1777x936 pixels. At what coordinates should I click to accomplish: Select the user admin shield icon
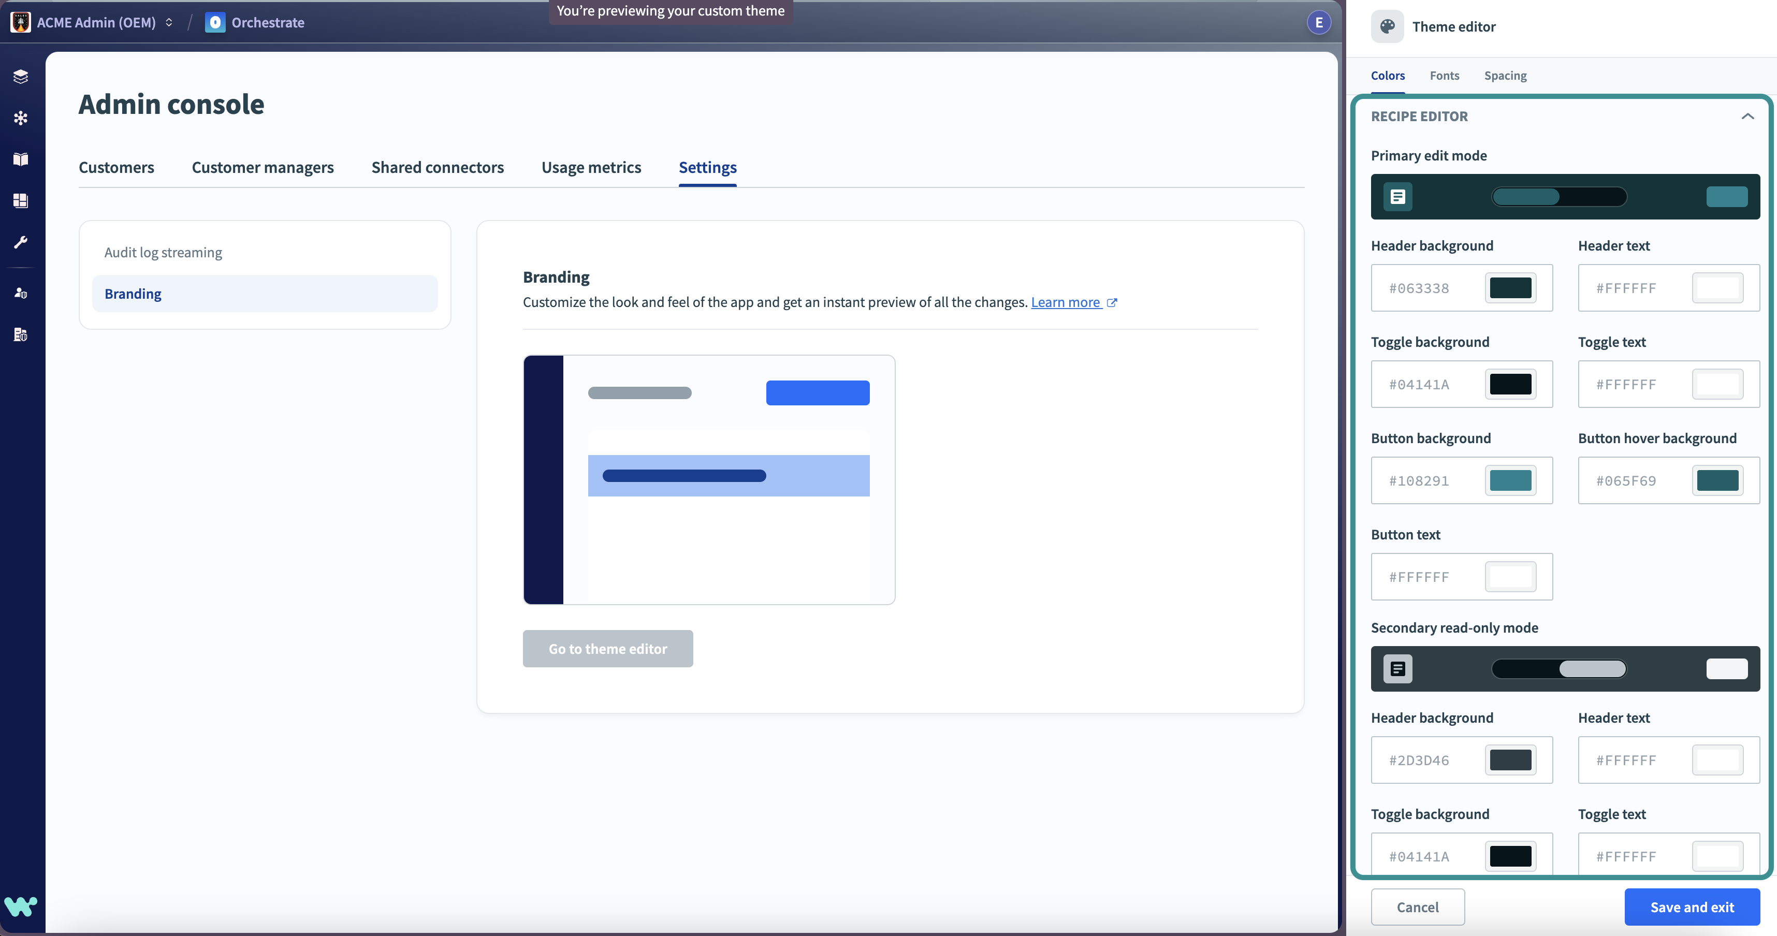tap(21, 292)
